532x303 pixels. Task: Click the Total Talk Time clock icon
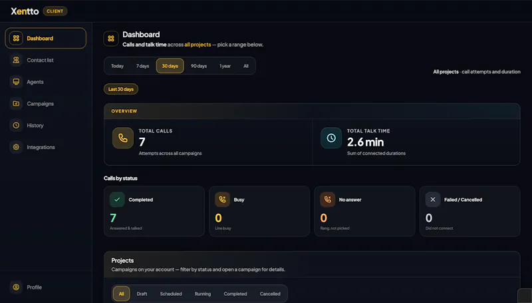(x=331, y=138)
